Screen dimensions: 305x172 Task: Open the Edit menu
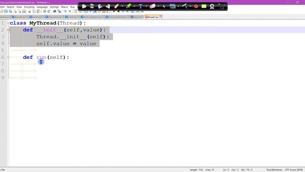(x=2, y=7)
